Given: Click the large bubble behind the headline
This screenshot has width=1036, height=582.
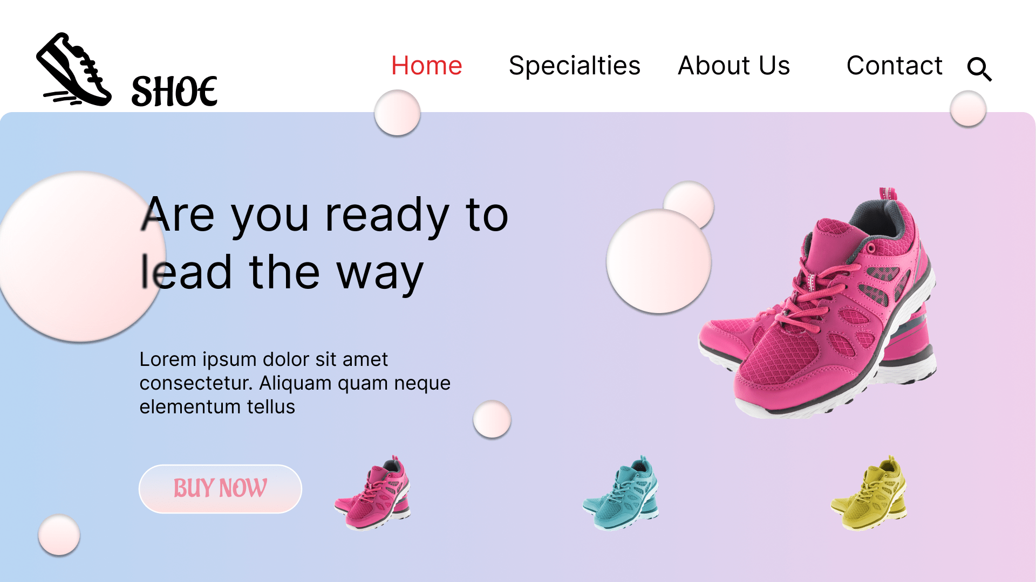Looking at the screenshot, I should [x=80, y=257].
